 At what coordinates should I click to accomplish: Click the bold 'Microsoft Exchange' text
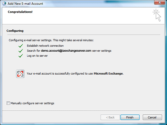[109, 74]
